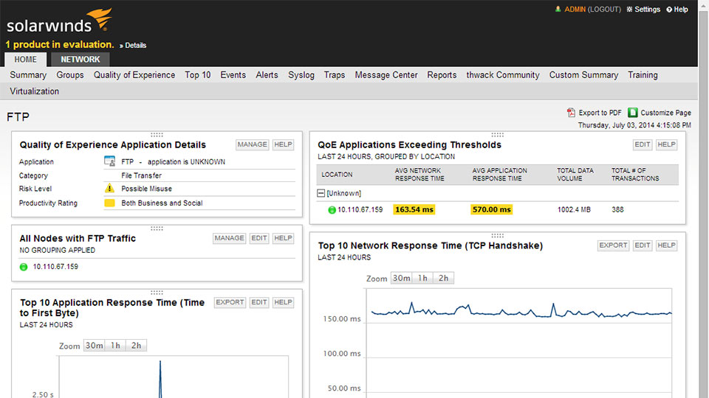Click the SolarWinds logo
709x398 pixels.
click(59, 21)
